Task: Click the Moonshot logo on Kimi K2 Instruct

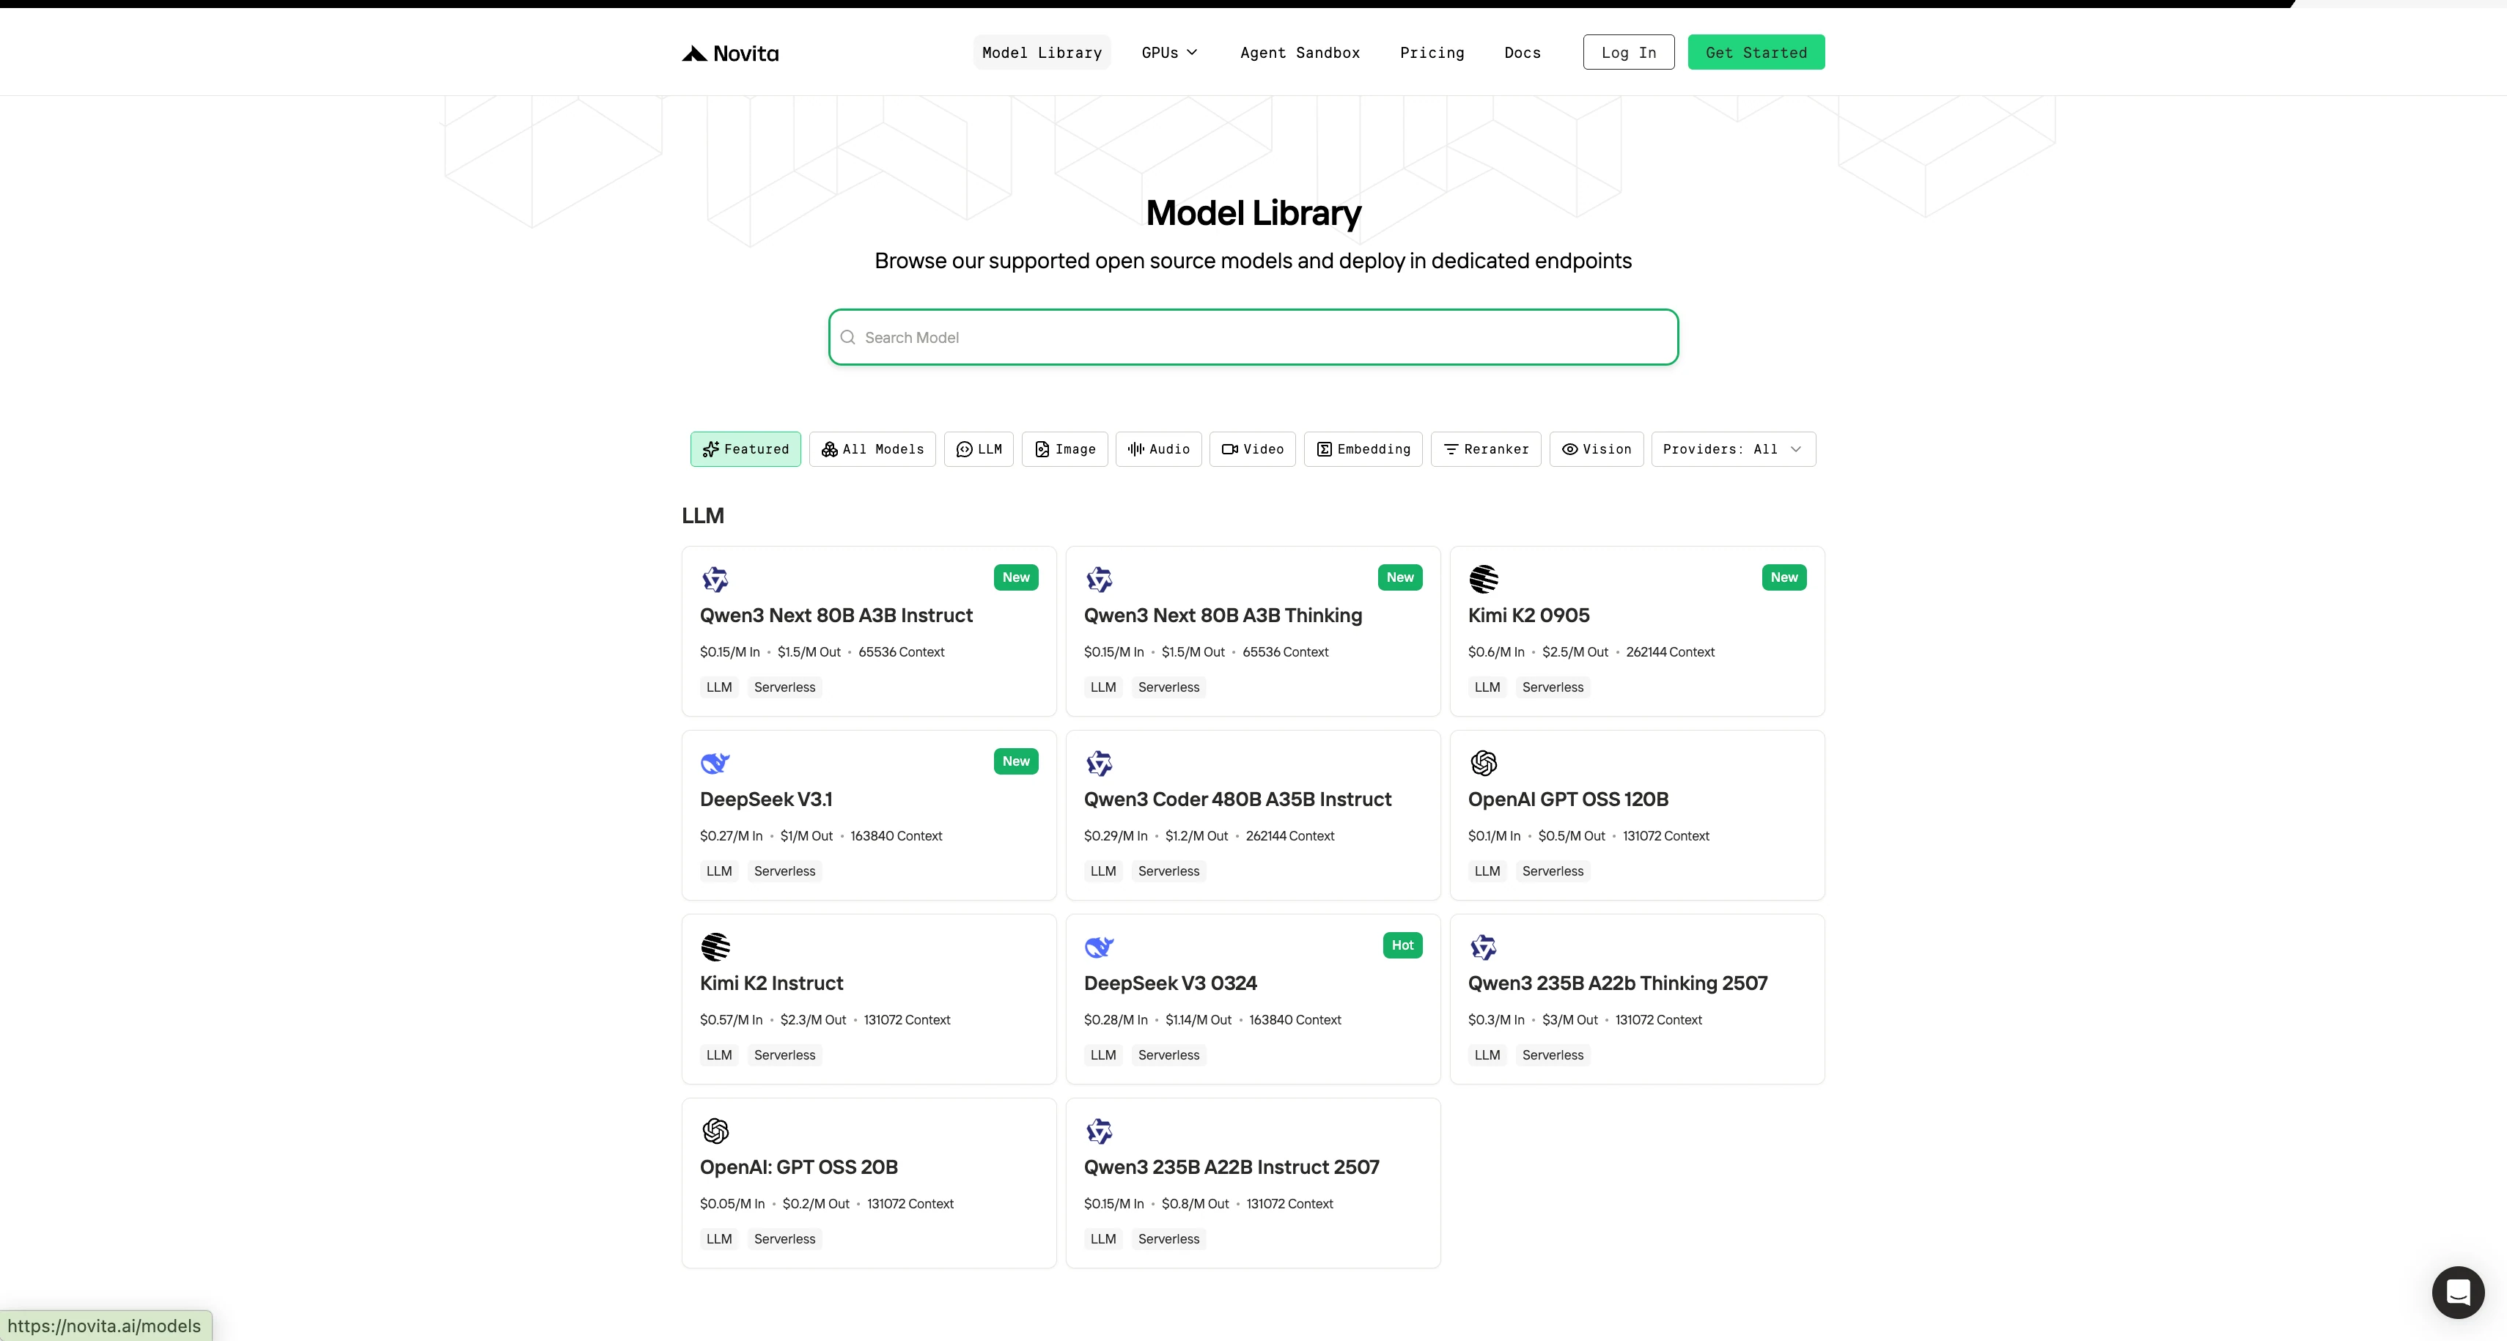Action: (x=715, y=947)
